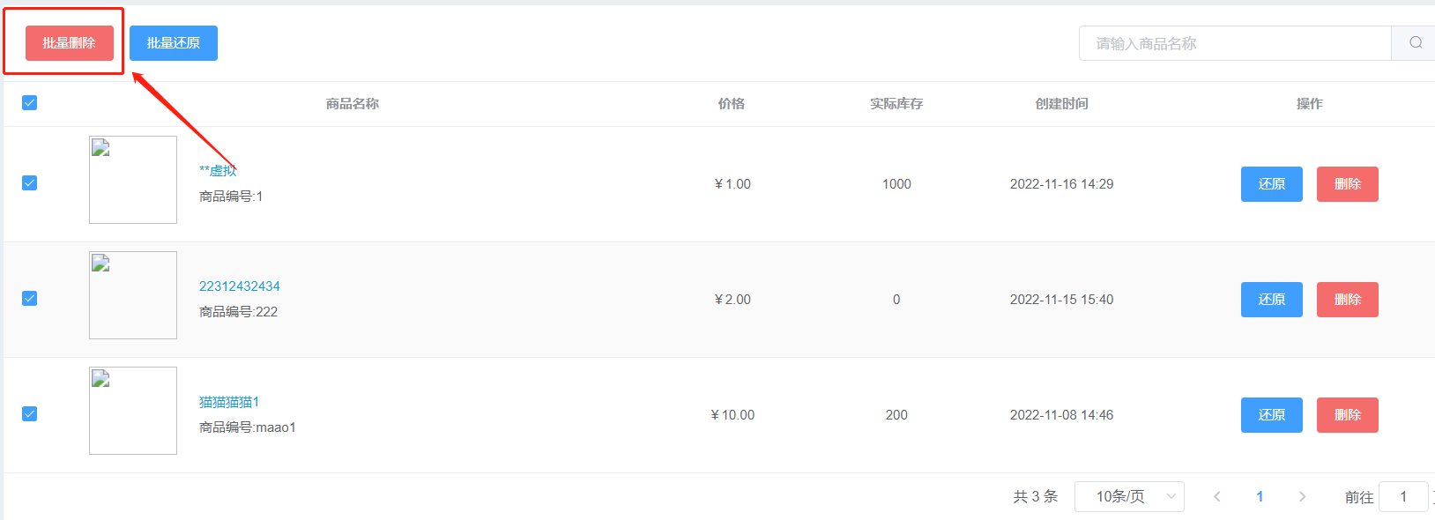Click the 批量还原 batch restore button

coord(174,43)
